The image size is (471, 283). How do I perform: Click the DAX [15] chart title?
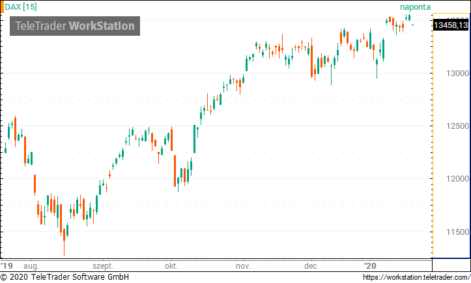click(21, 7)
